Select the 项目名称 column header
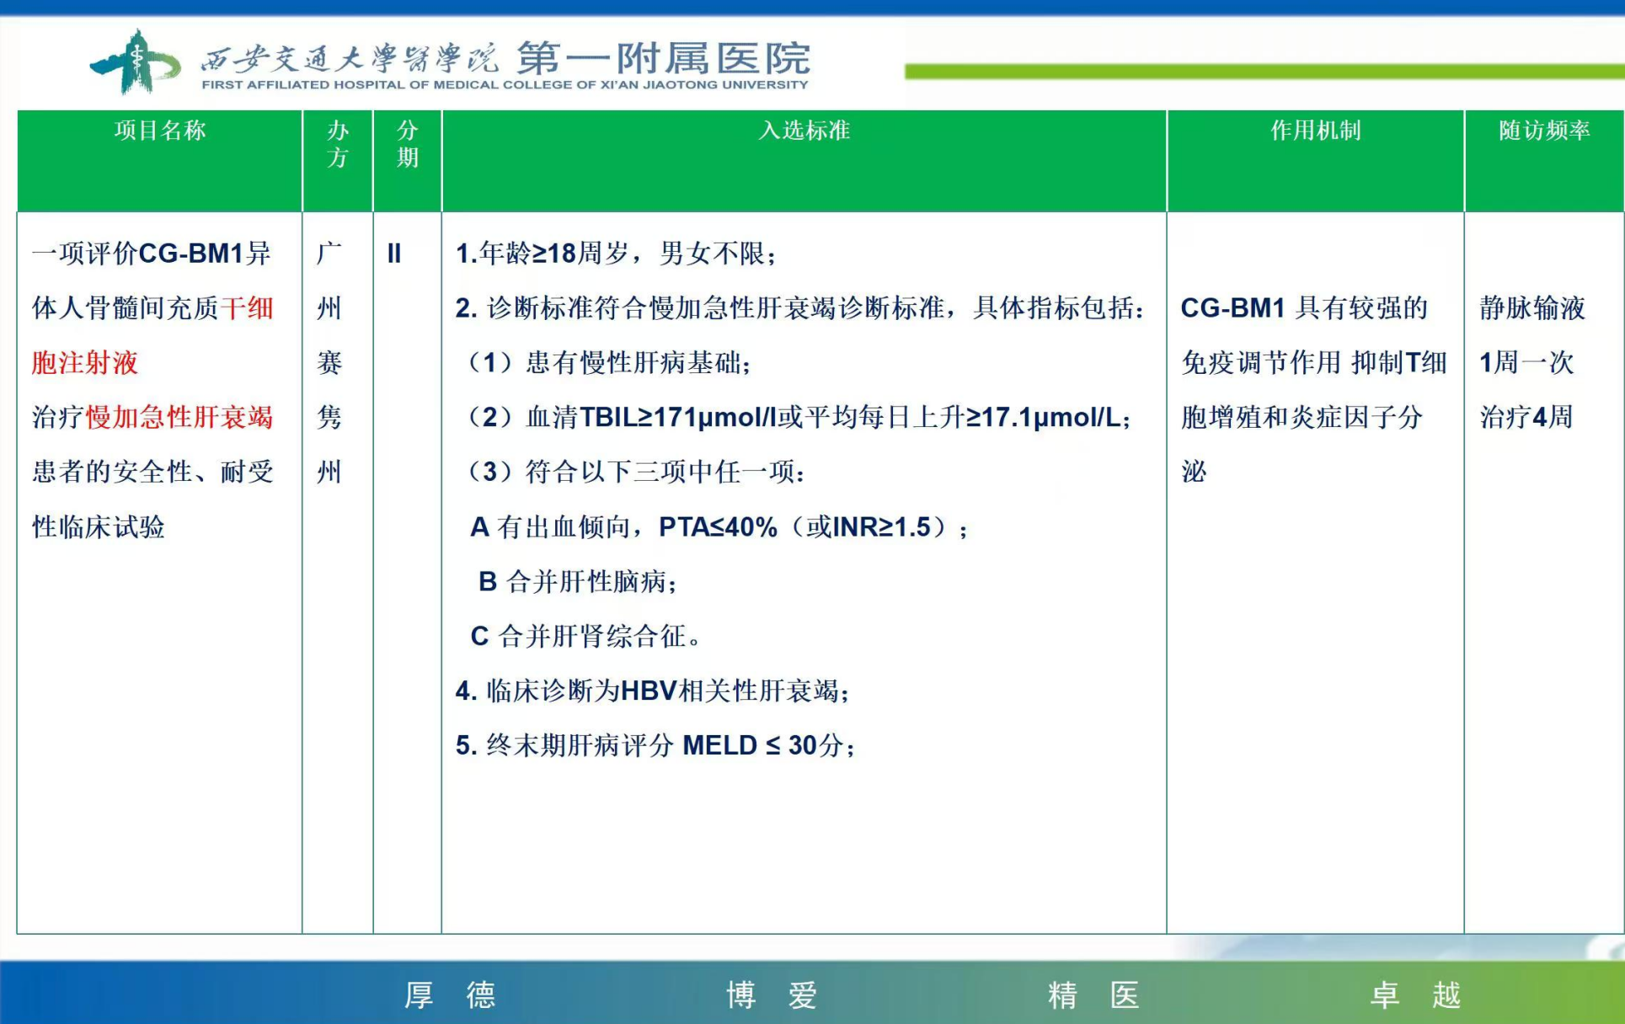The height and width of the screenshot is (1024, 1625). 159,131
